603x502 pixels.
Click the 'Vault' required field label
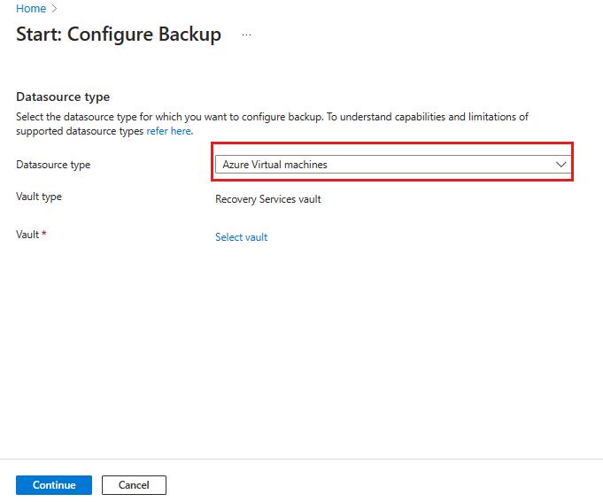(x=27, y=235)
